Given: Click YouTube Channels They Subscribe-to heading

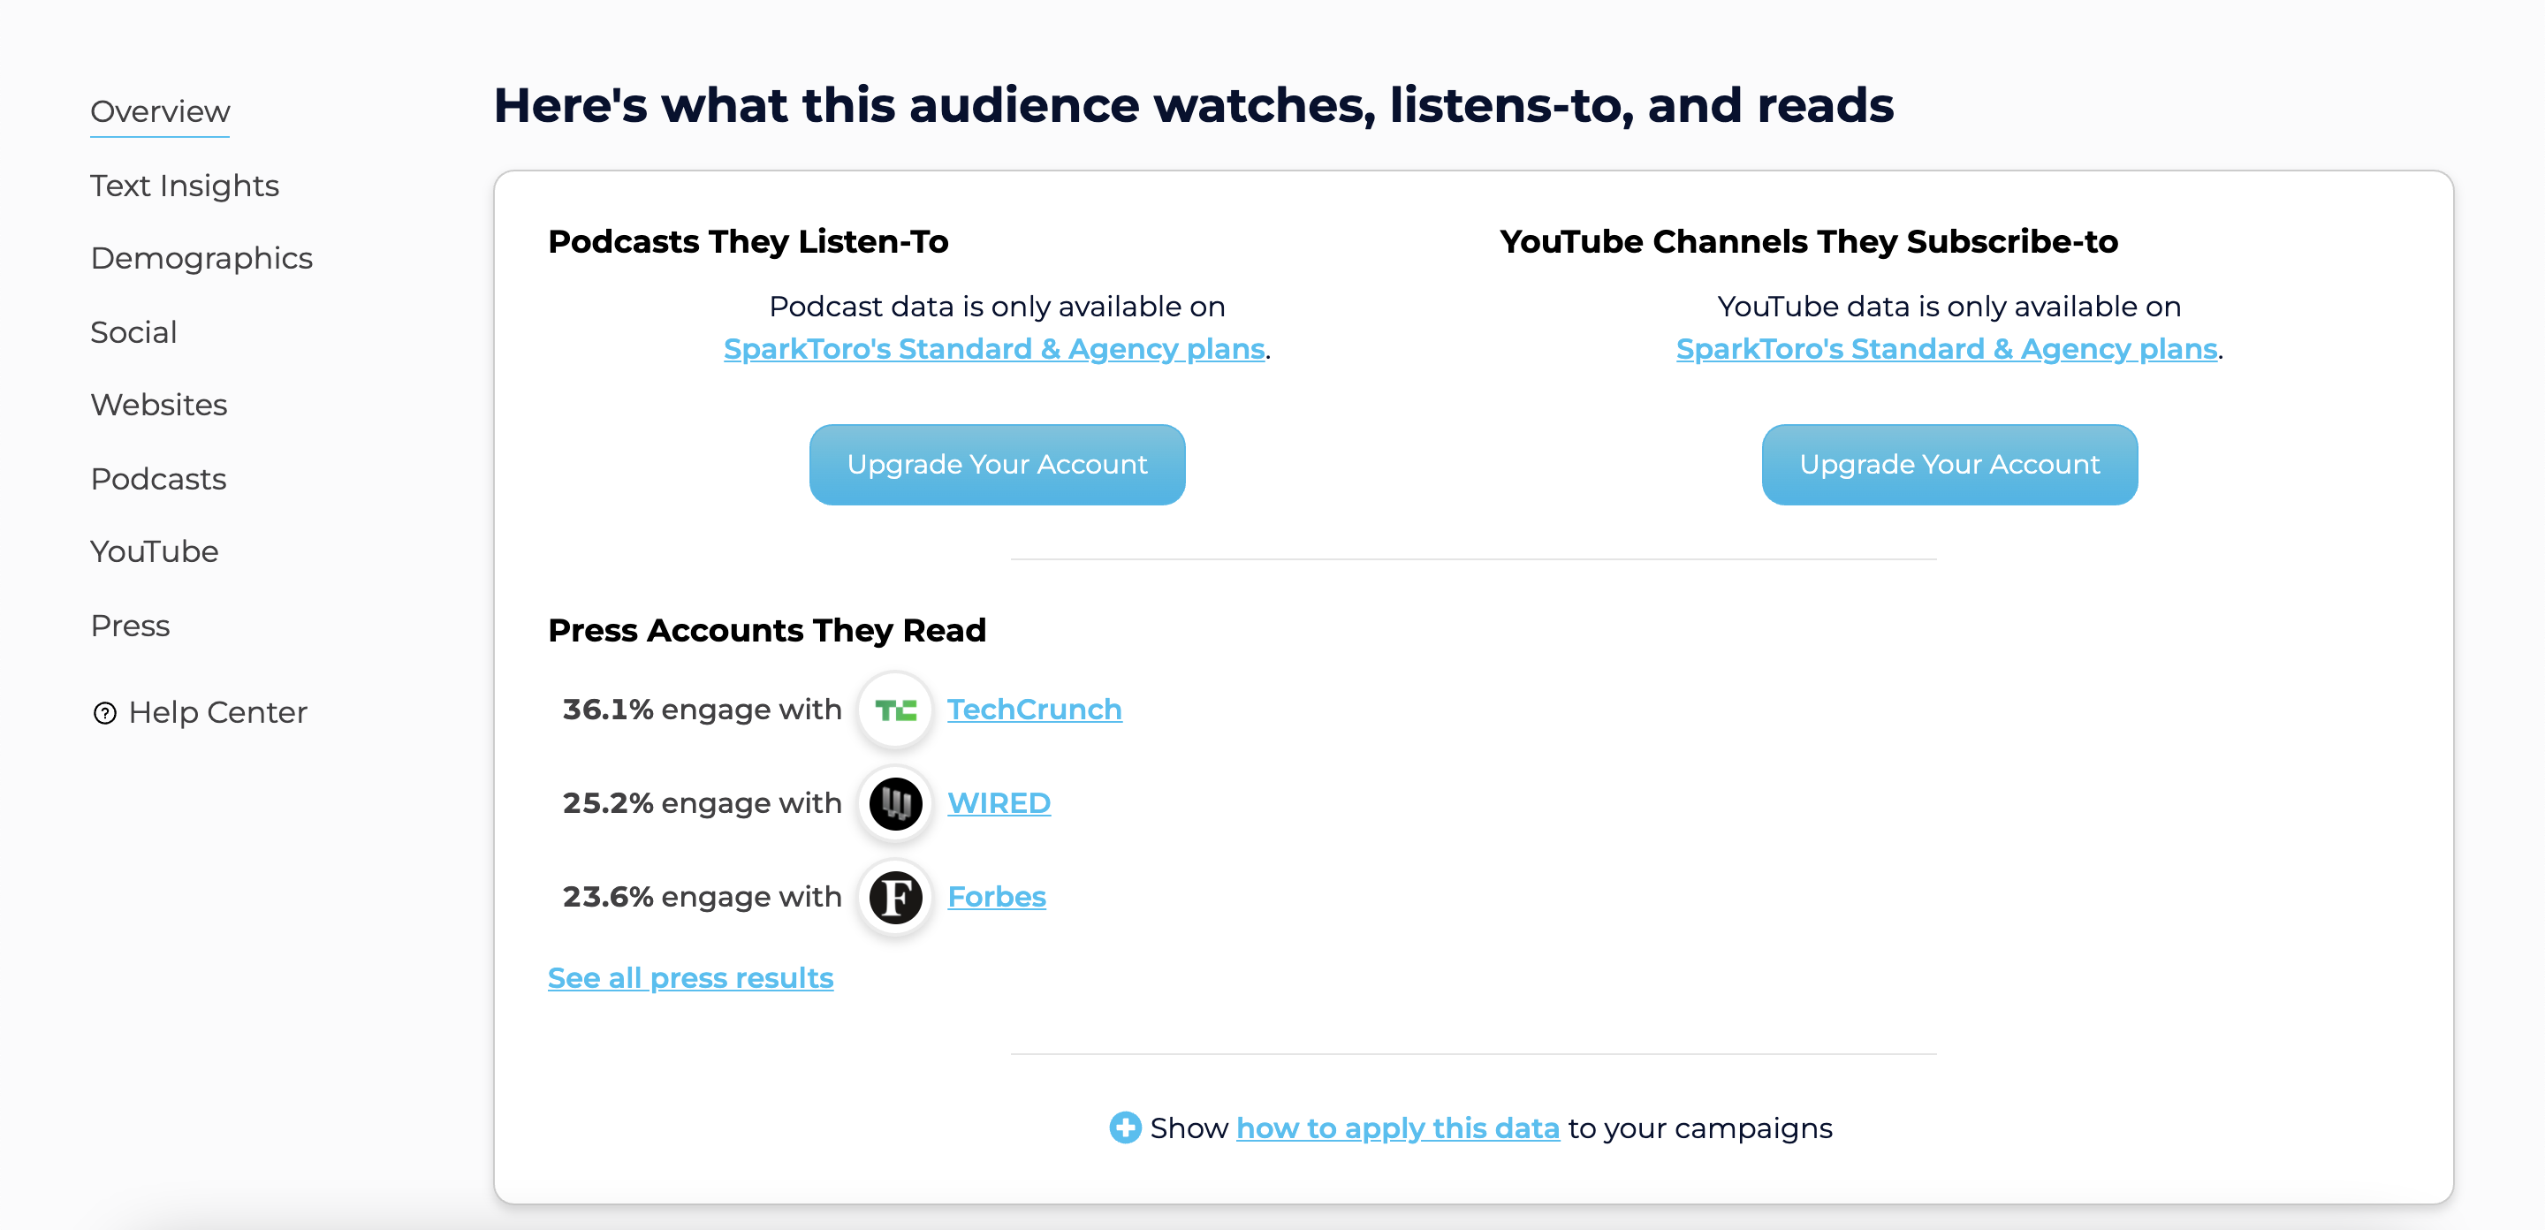Looking at the screenshot, I should click(x=1809, y=242).
